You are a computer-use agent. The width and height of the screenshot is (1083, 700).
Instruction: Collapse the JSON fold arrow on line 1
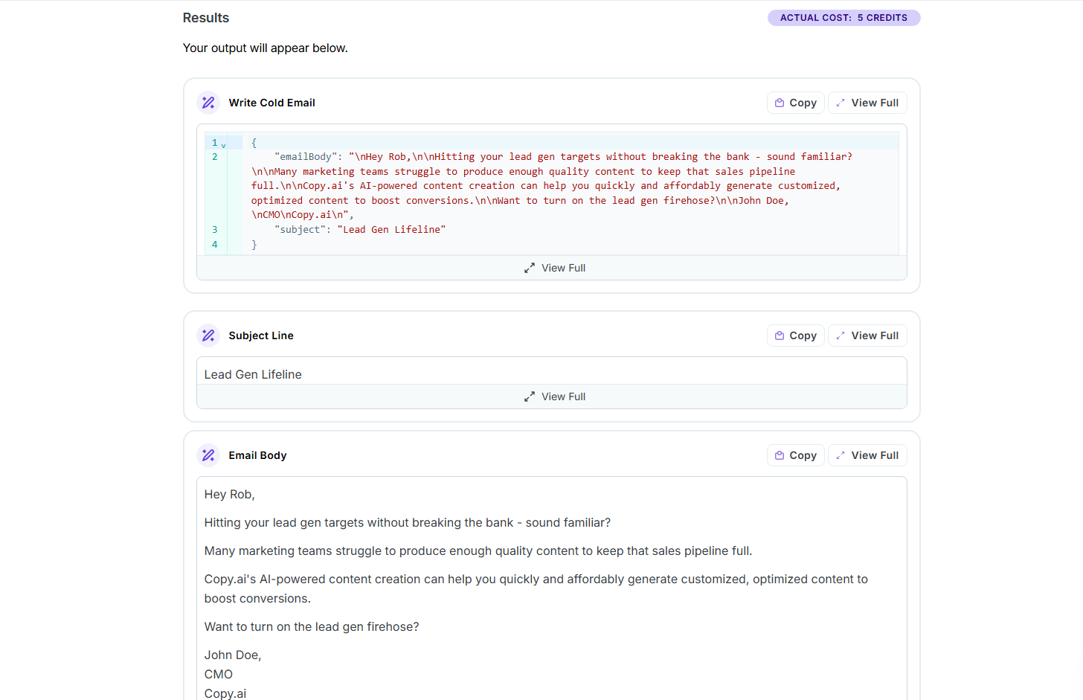pos(223,144)
